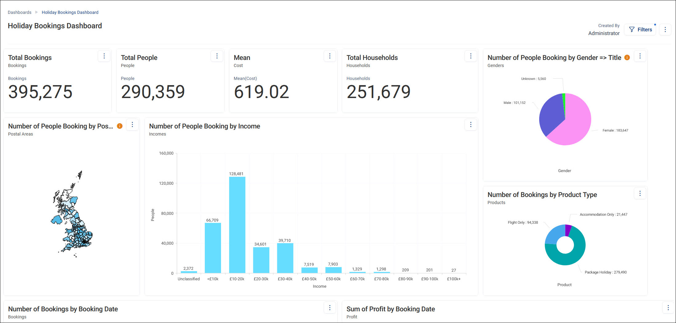Image resolution: width=676 pixels, height=323 pixels.
Task: Open the Total Households tile options menu
Action: click(x=471, y=56)
